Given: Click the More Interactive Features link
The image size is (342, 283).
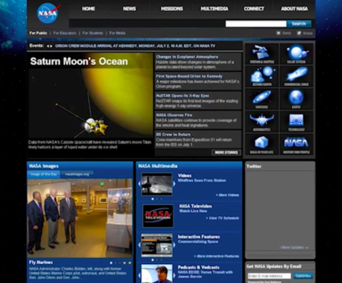Looking at the screenshot, I should pyautogui.click(x=217, y=256).
